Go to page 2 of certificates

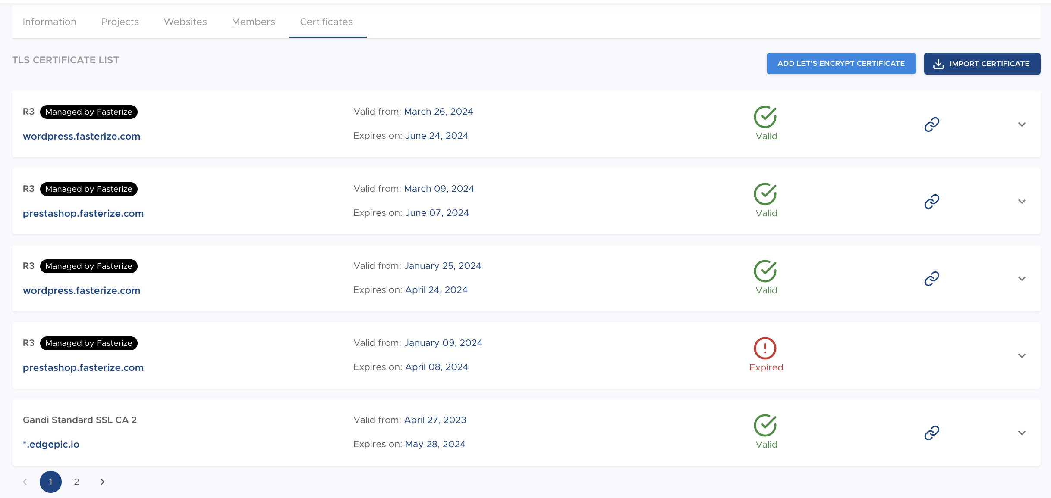coord(76,482)
